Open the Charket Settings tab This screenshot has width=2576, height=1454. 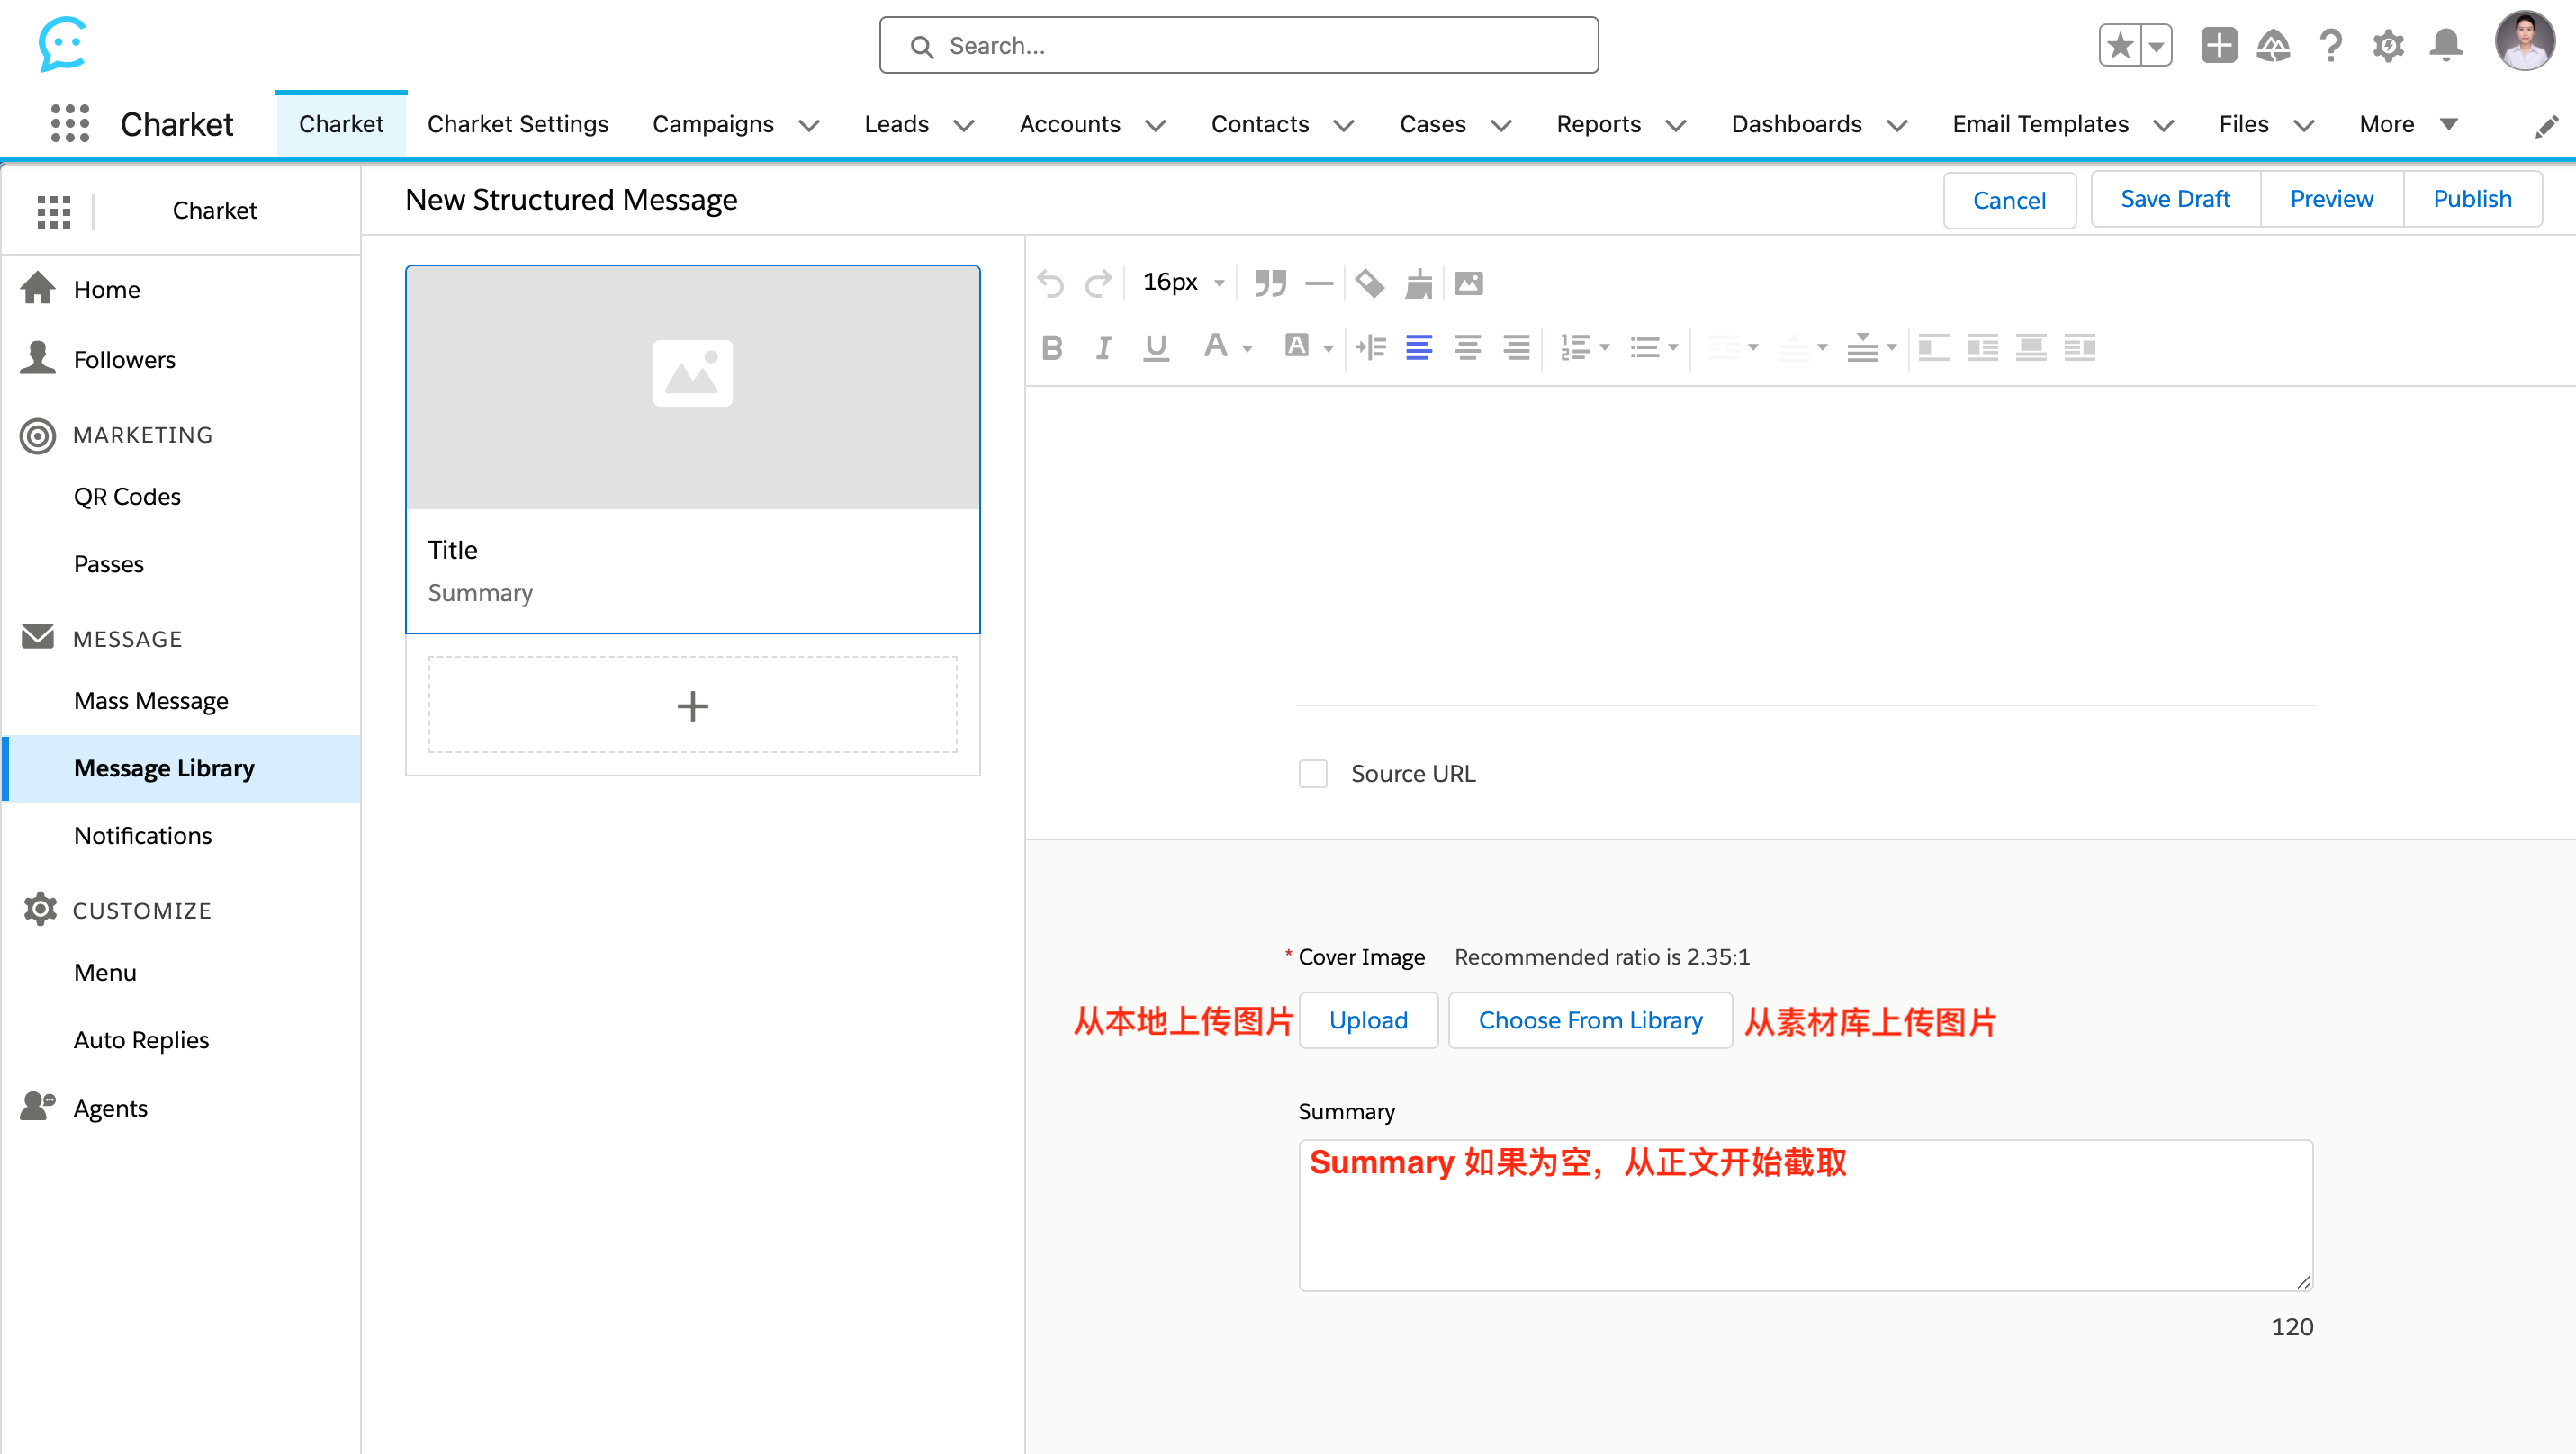click(517, 124)
